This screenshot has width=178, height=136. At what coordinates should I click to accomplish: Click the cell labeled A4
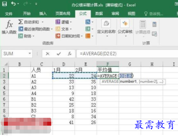click(41, 93)
